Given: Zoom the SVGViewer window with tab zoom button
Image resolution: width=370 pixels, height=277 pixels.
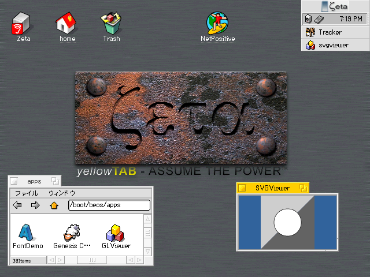Looking at the screenshot, I should (x=304, y=188).
